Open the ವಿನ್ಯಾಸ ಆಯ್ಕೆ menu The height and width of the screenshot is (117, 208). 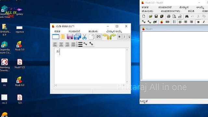(114, 31)
